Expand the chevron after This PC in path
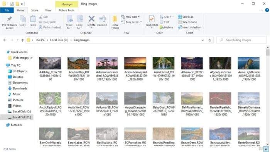The height and width of the screenshot is (152, 270). click(47, 40)
